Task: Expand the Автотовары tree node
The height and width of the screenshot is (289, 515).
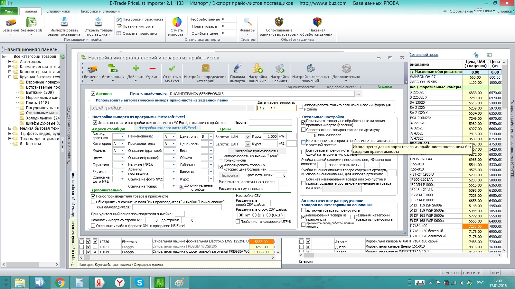Action: pyautogui.click(x=10, y=62)
